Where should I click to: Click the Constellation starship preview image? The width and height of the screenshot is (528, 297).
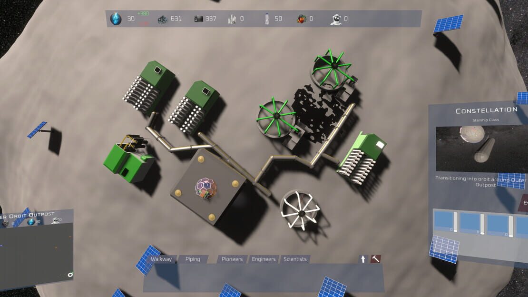(x=482, y=148)
